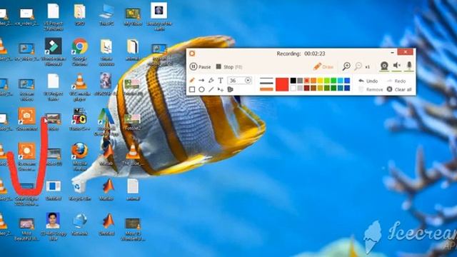
Task: Pick the black color swatch
Action: (293, 81)
